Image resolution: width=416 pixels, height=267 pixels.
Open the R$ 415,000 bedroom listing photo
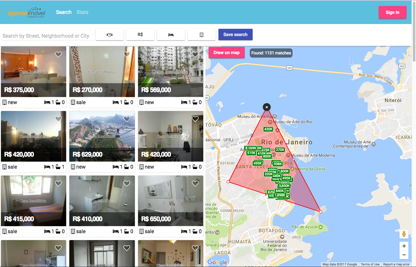(34, 201)
